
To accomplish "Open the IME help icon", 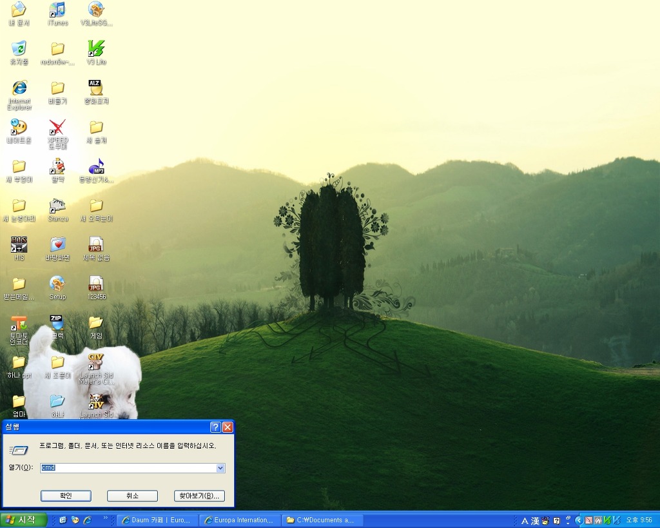I will (556, 522).
